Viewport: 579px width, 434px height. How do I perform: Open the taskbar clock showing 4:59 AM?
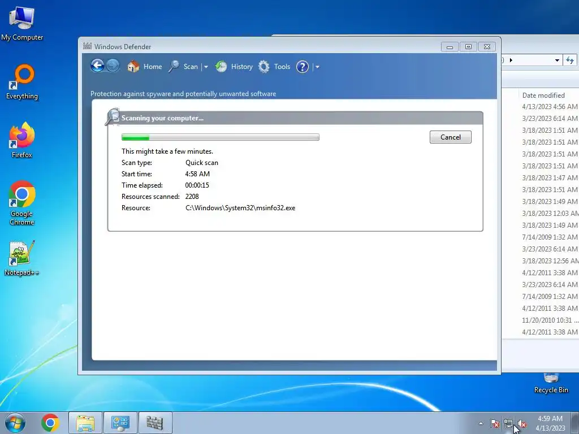550,423
